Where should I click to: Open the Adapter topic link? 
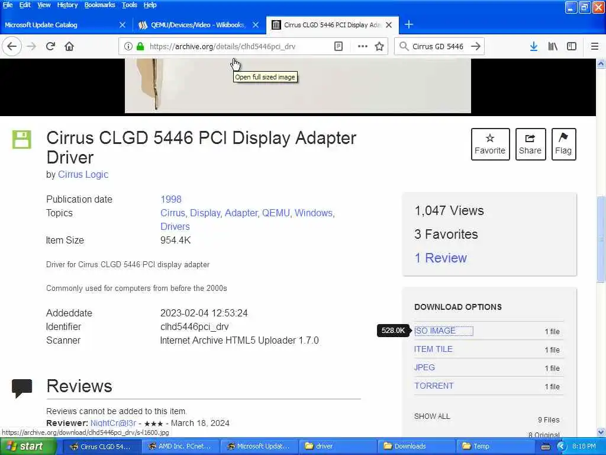click(241, 213)
